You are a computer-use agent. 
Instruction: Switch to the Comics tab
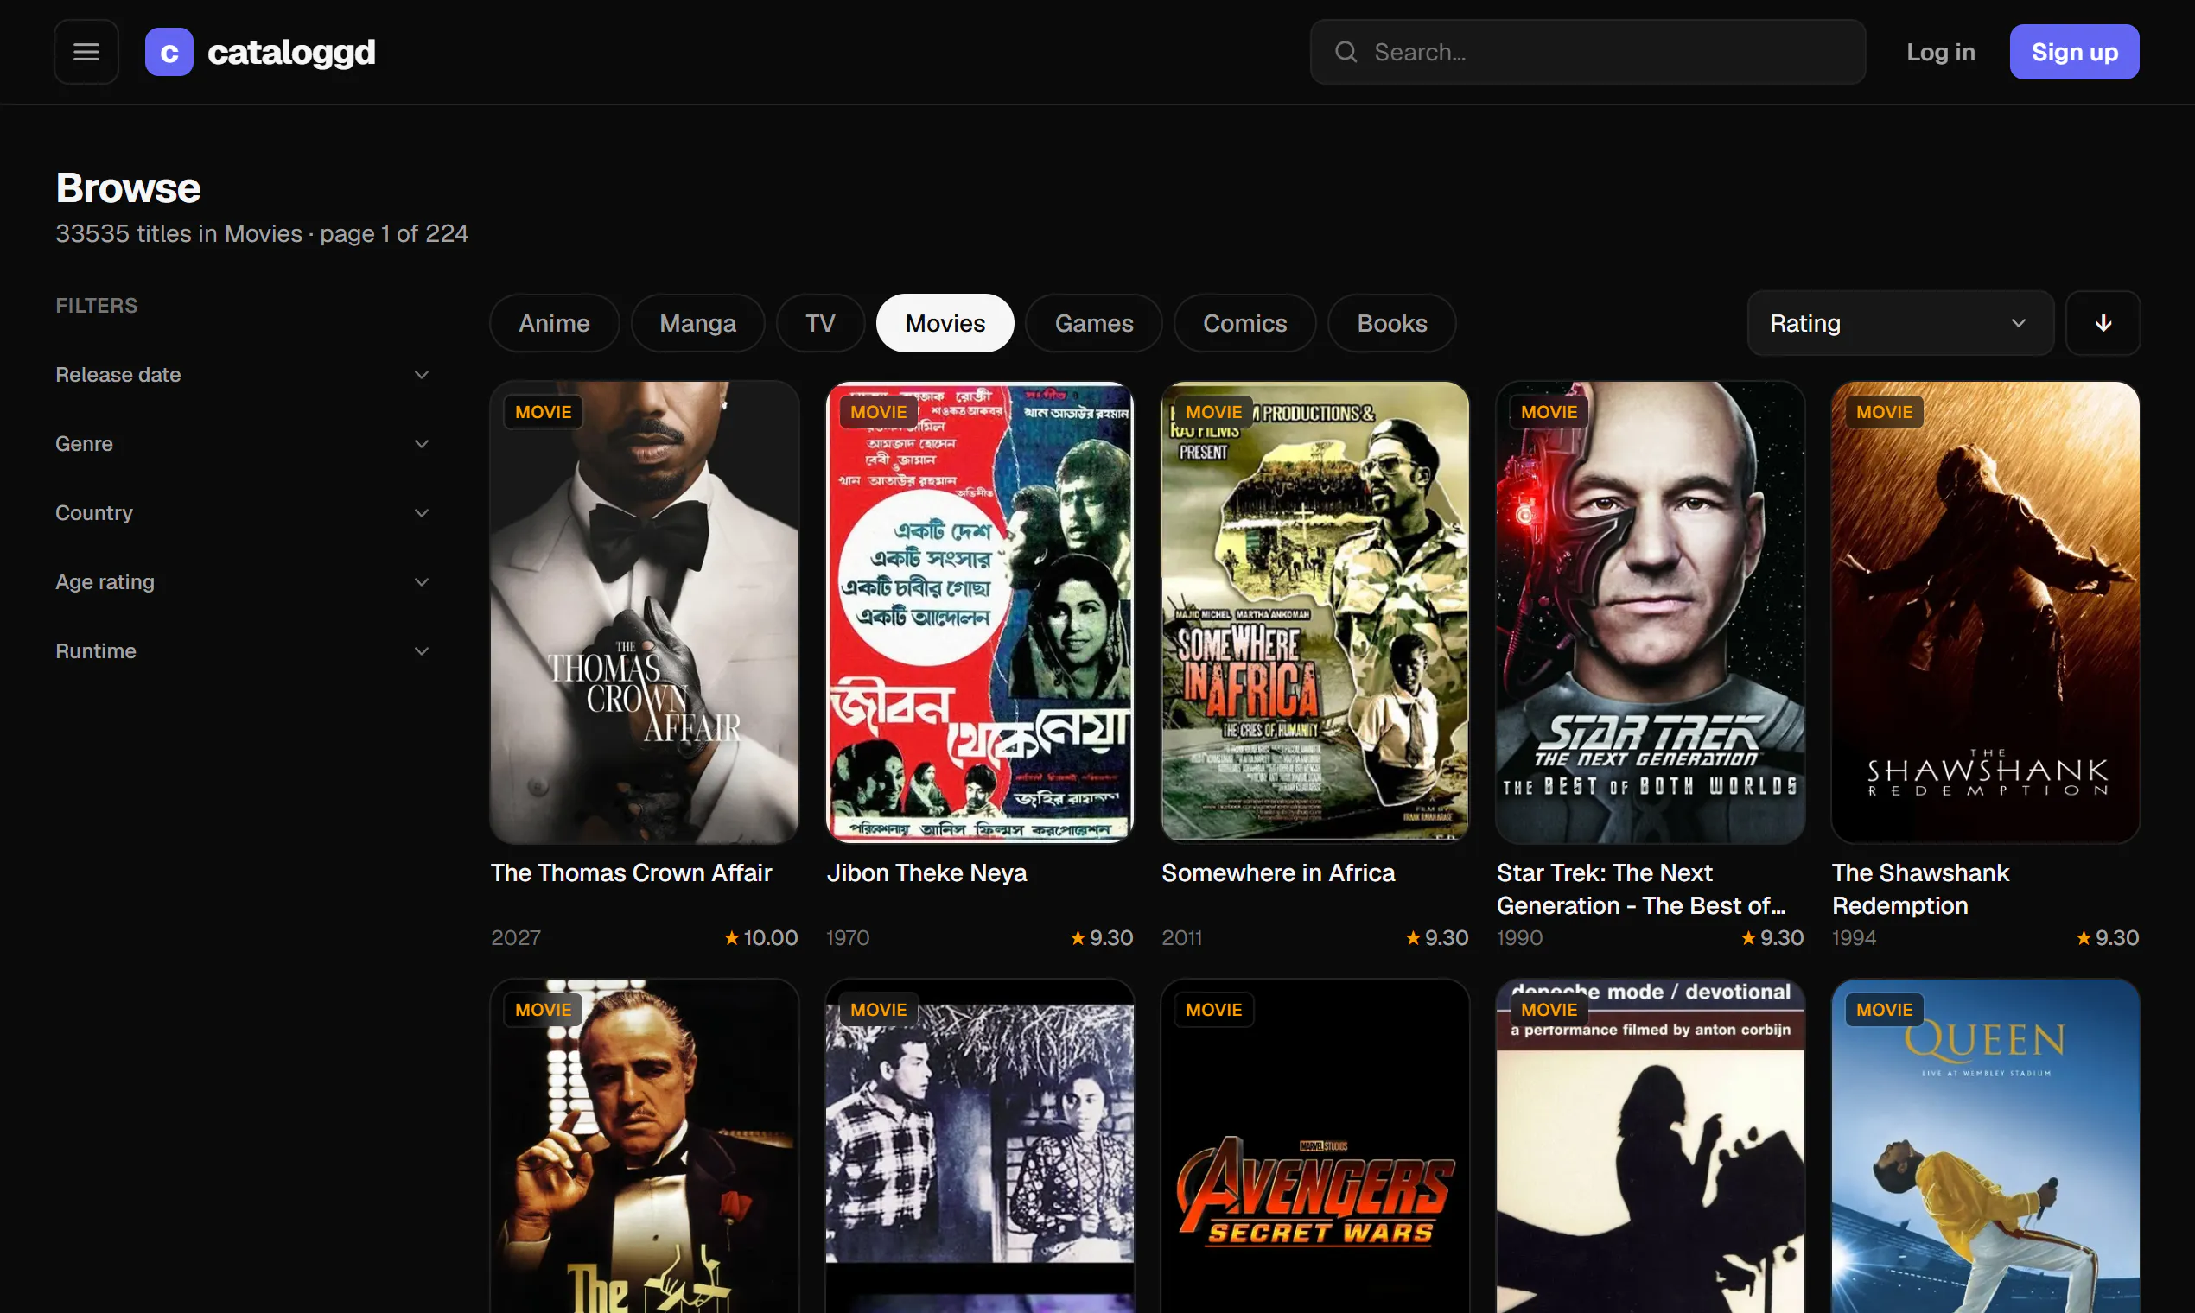click(x=1244, y=323)
